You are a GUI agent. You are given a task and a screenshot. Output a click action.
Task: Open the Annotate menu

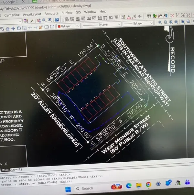coord(51,14)
